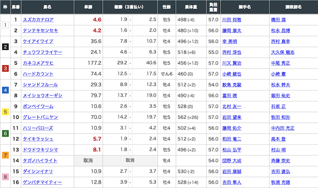
Task: Click win odds 177.2 for カネコメアサヒ
Action: click(x=94, y=63)
